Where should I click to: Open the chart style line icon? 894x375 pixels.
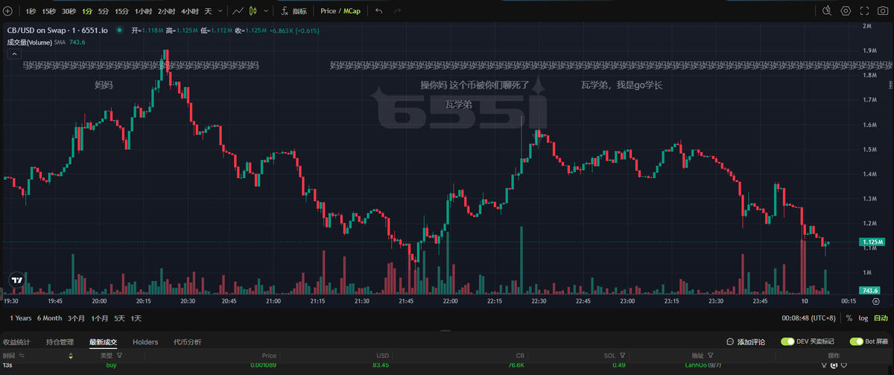coord(238,11)
